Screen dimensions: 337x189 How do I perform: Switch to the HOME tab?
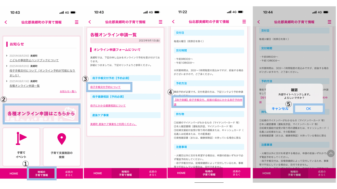coord(14,174)
